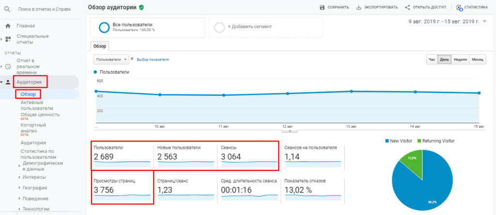Click the real-time report clock icon

click(x=8, y=67)
